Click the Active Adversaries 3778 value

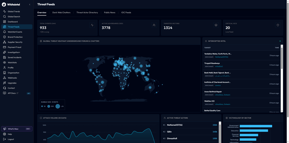[106, 28]
